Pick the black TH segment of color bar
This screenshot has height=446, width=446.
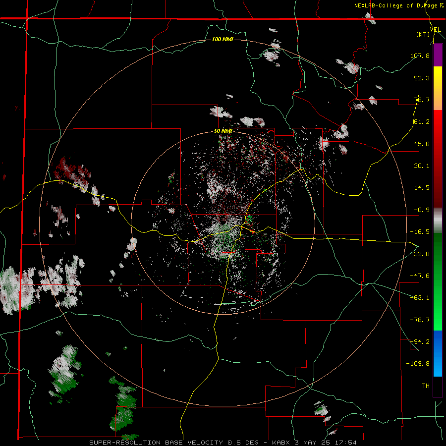click(x=438, y=386)
